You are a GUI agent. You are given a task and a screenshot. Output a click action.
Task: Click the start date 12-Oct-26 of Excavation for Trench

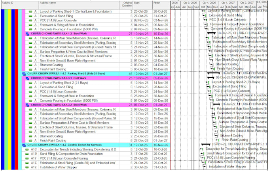pyautogui.click(x=143, y=149)
